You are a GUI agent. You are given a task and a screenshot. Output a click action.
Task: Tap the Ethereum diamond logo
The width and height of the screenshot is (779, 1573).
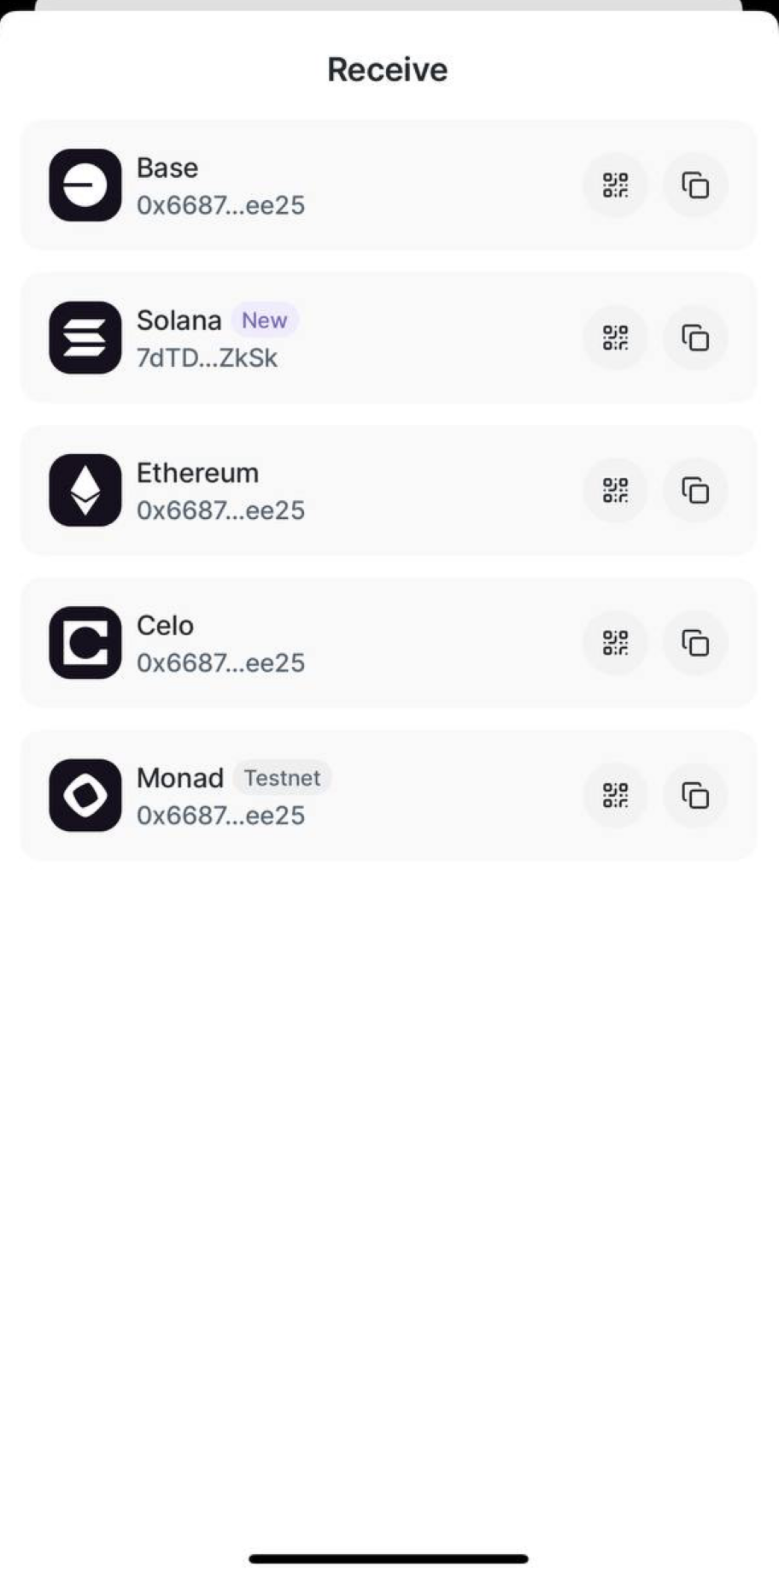pos(85,490)
